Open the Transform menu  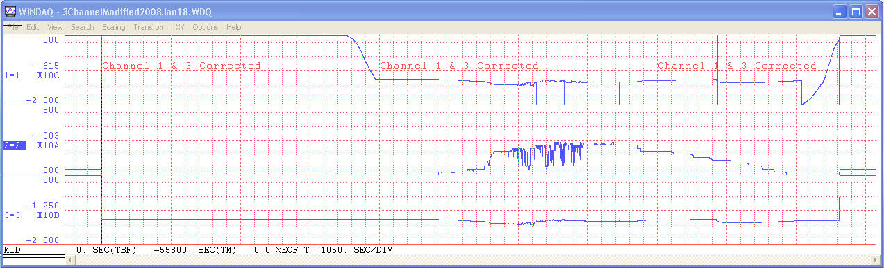[151, 27]
